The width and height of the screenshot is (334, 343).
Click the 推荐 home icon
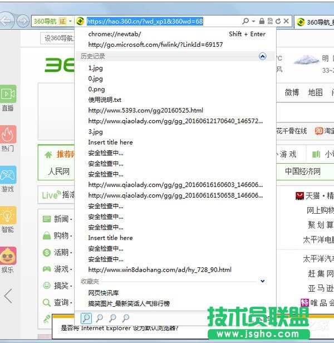point(48,155)
